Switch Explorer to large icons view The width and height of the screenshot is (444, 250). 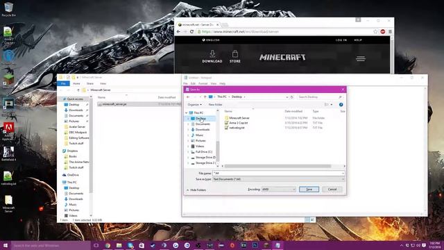(x=312, y=219)
